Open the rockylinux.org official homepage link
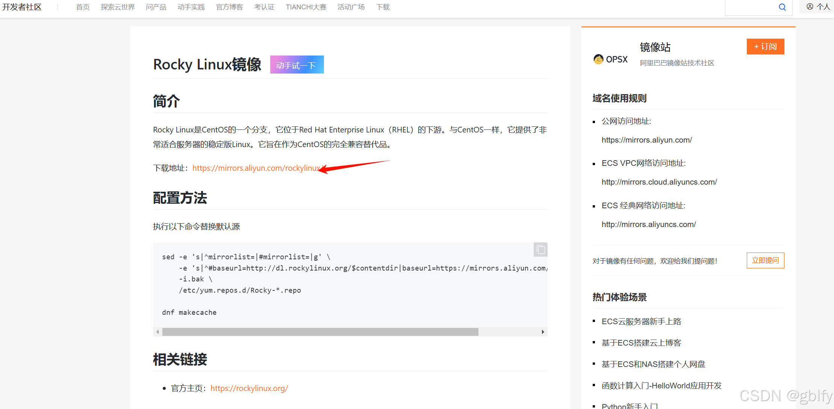Viewport: 834px width, 409px height. 249,388
